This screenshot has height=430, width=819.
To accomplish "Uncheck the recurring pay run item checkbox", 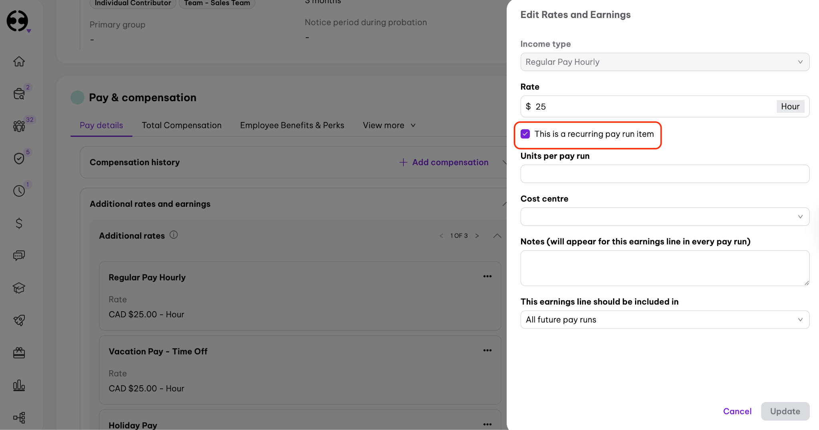I will (x=525, y=134).
